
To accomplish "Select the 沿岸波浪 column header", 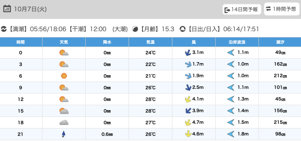I will tap(237, 42).
